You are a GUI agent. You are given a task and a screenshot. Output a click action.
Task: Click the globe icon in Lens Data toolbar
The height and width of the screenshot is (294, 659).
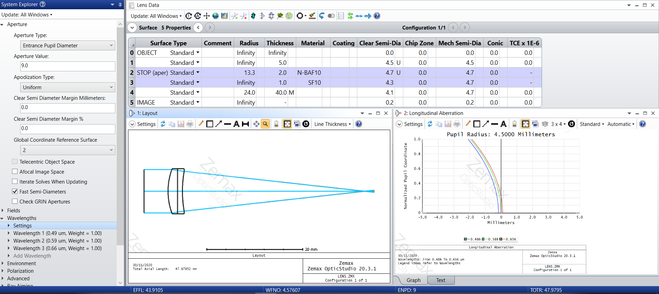[x=216, y=16]
